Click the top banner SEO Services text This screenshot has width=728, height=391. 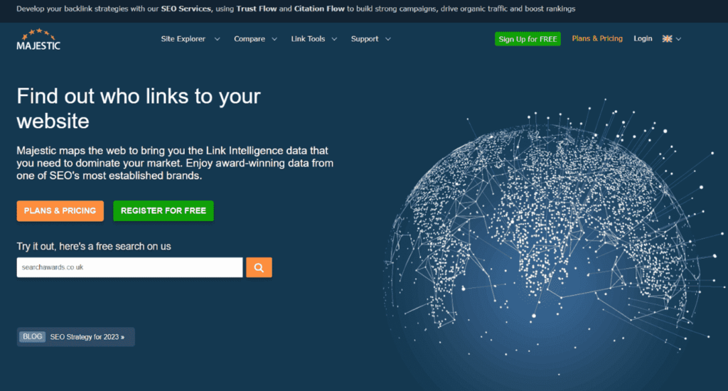186,9
